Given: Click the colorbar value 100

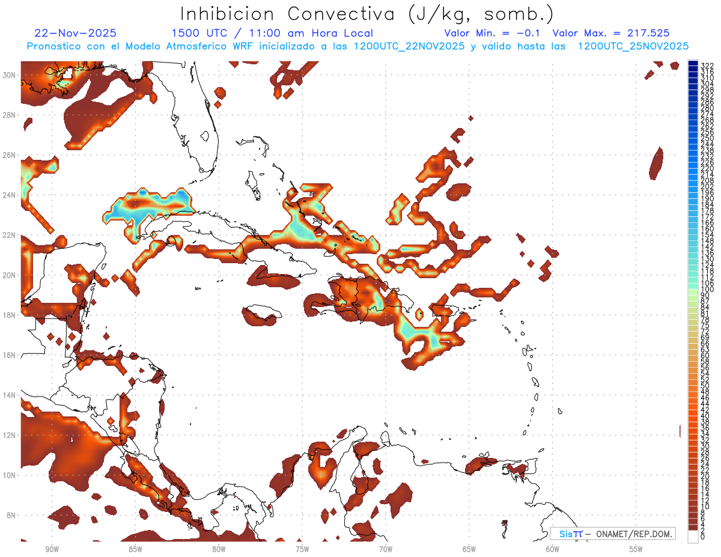Looking at the screenshot, I should coord(707,289).
